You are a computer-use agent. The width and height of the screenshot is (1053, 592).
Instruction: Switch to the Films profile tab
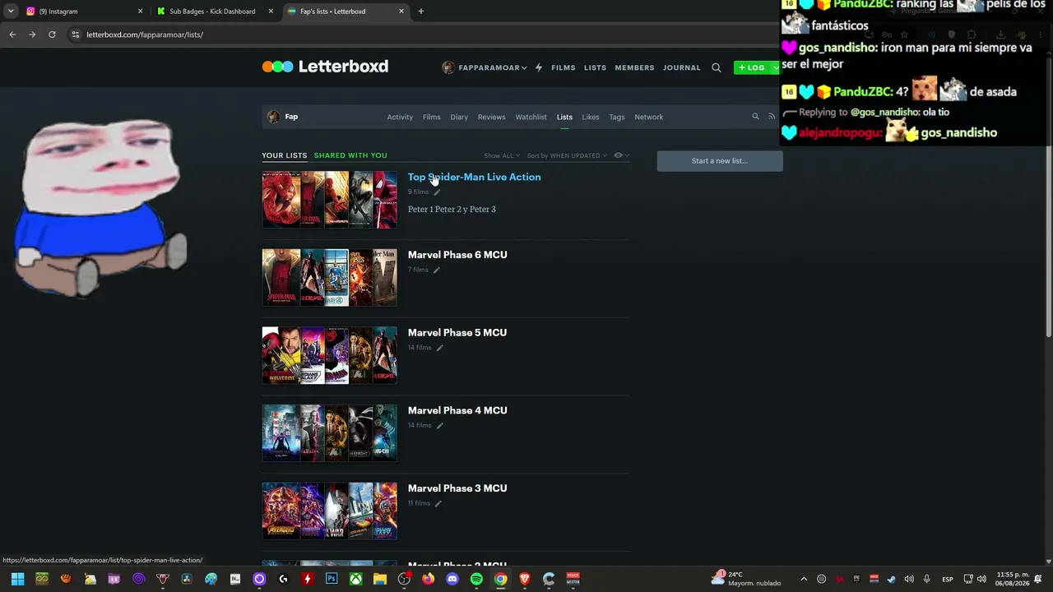pyautogui.click(x=432, y=117)
